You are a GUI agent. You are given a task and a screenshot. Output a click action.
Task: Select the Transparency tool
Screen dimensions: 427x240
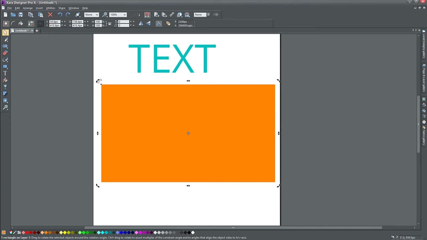point(5,86)
